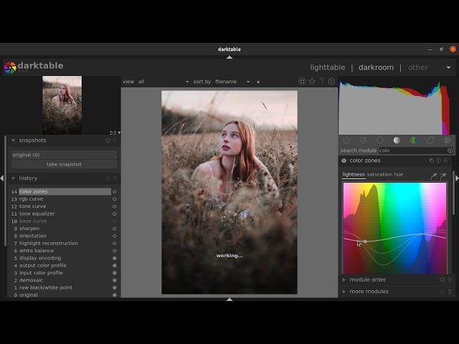Screen dimensions: 459x344
Task: Select the correction modules group icon
Action: (430, 140)
